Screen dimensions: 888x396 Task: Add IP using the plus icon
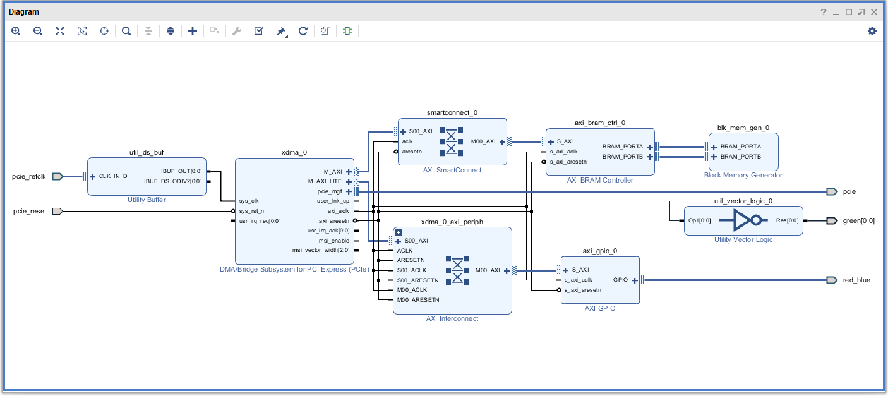click(x=193, y=31)
